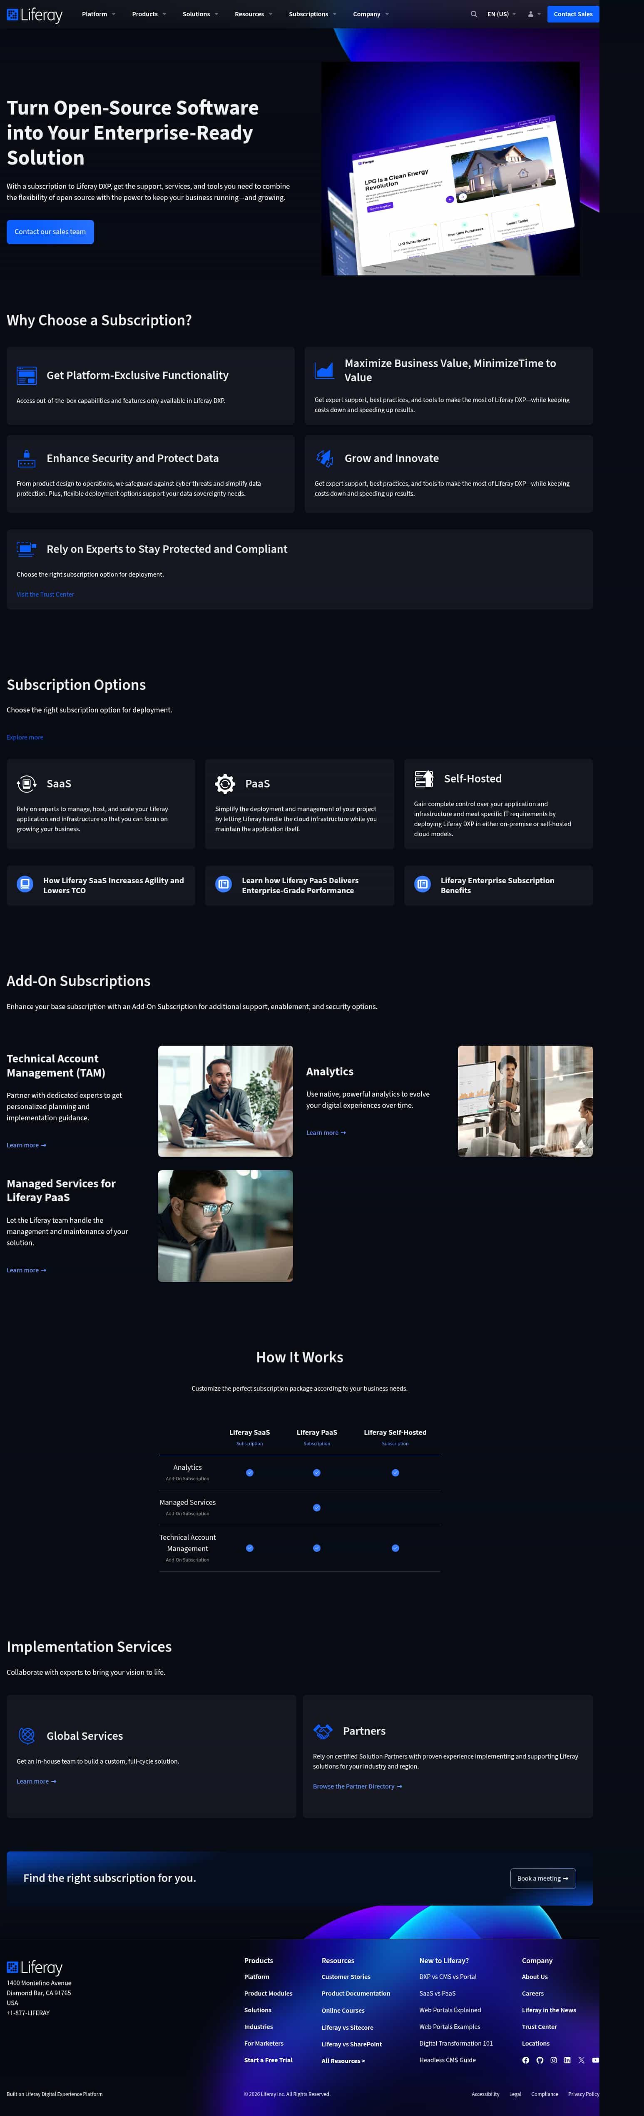Viewport: 644px width, 2116px height.
Task: Click Learn more under Managed Services for Liferay PaaS
Action: 26,1271
